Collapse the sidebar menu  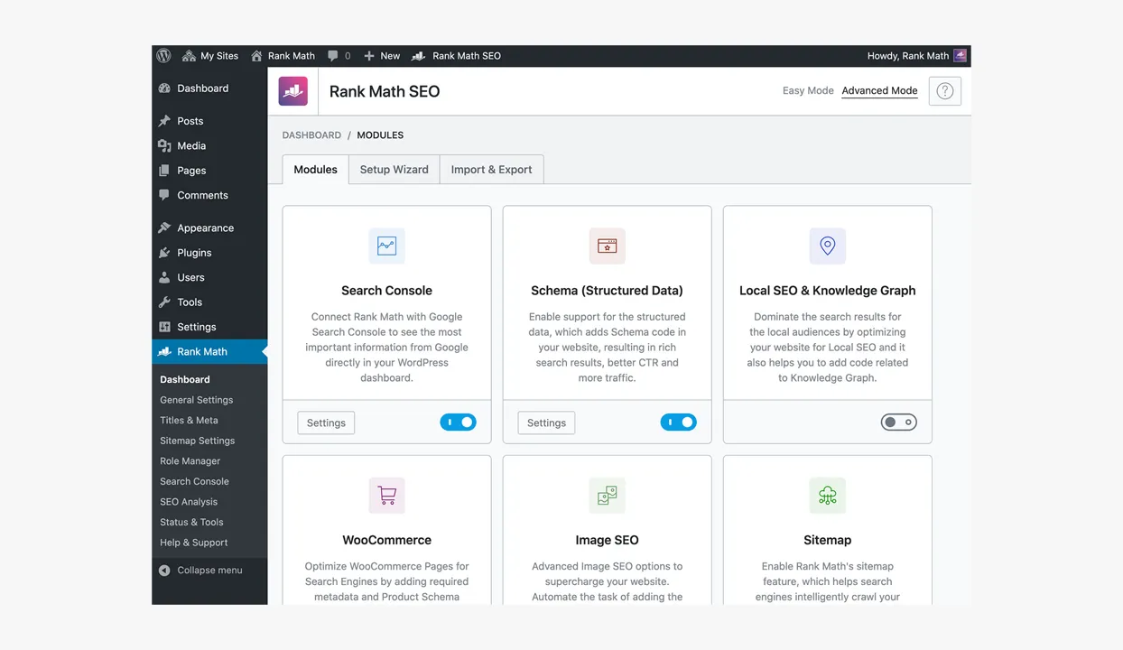pyautogui.click(x=200, y=571)
